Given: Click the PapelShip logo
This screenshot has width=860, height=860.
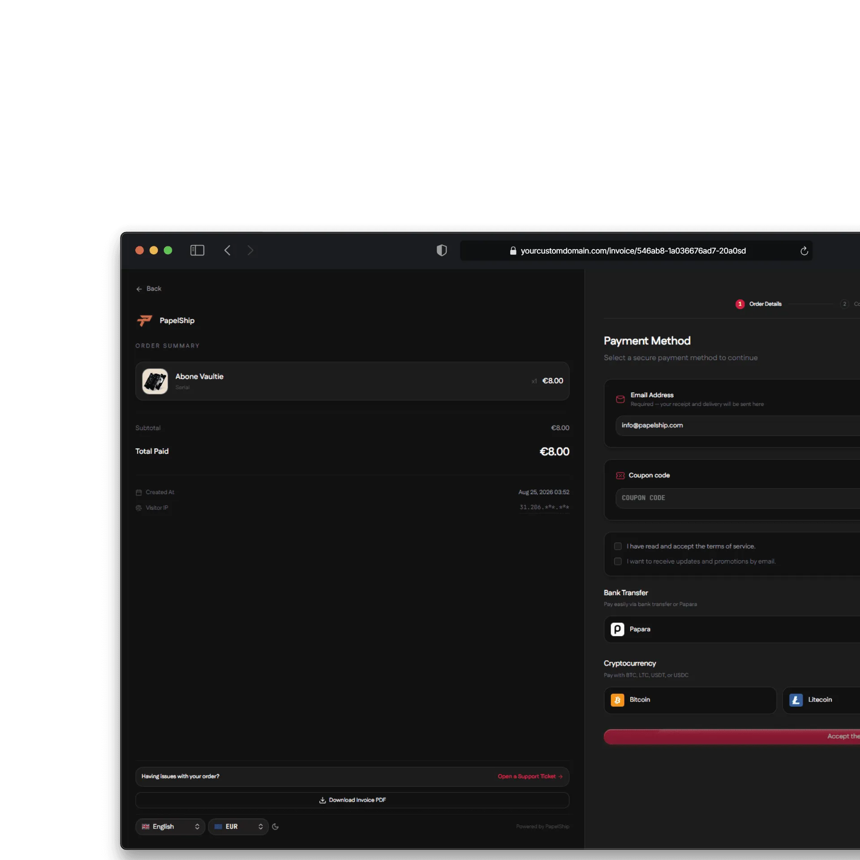Looking at the screenshot, I should (x=144, y=321).
